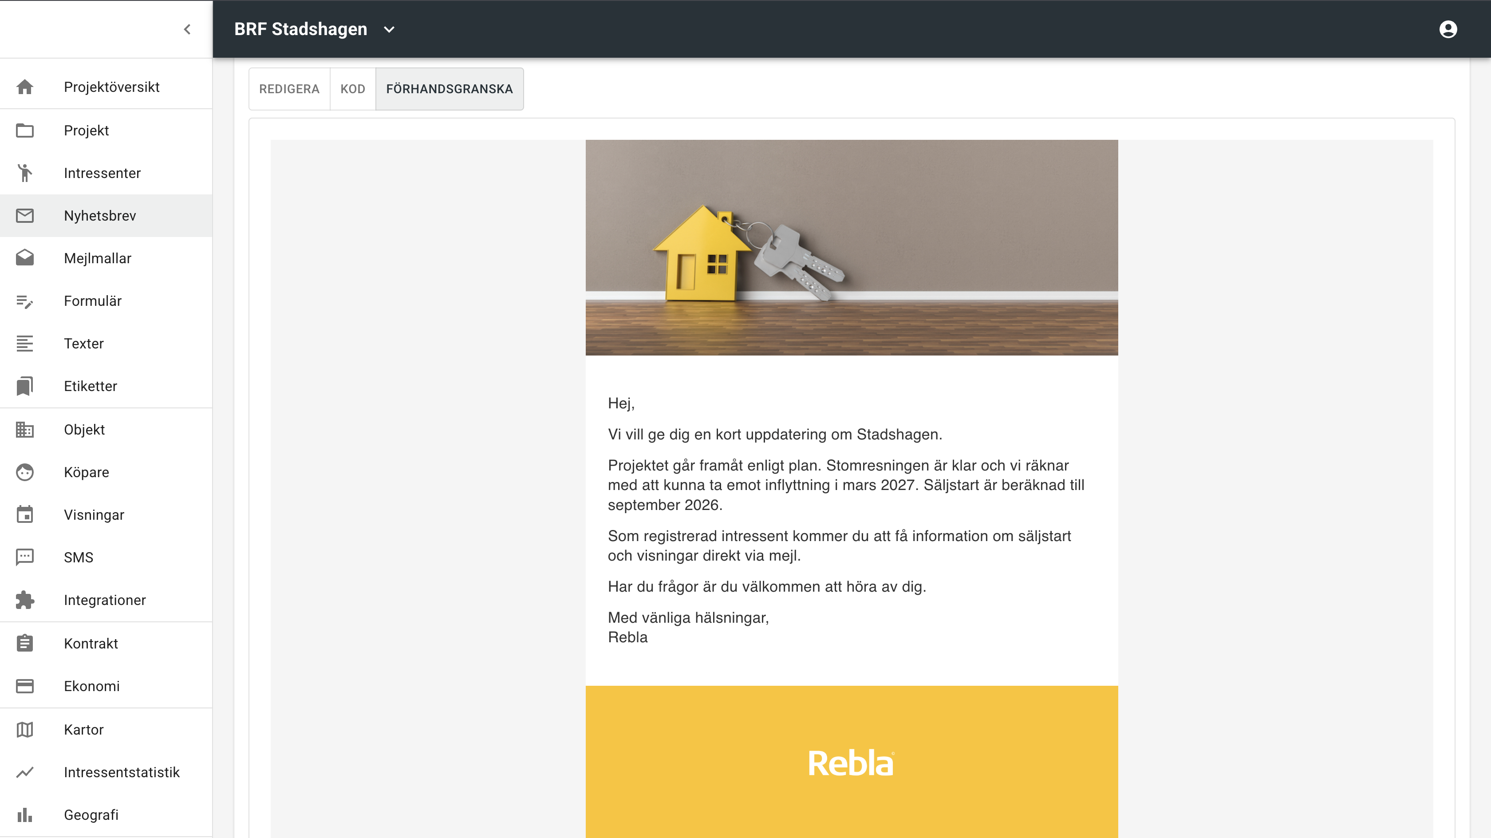Click the SMS chat bubble icon
This screenshot has height=838, width=1491.
tap(24, 557)
